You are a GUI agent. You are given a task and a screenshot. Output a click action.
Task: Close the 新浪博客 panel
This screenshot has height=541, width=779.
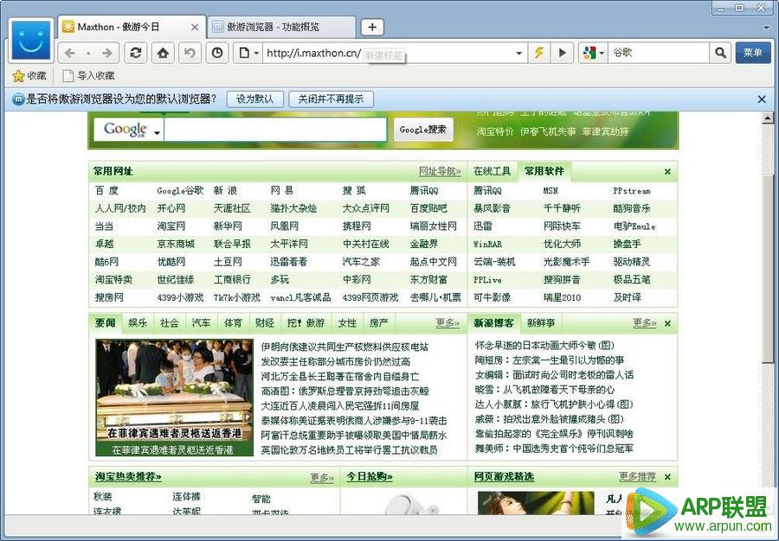pos(667,323)
